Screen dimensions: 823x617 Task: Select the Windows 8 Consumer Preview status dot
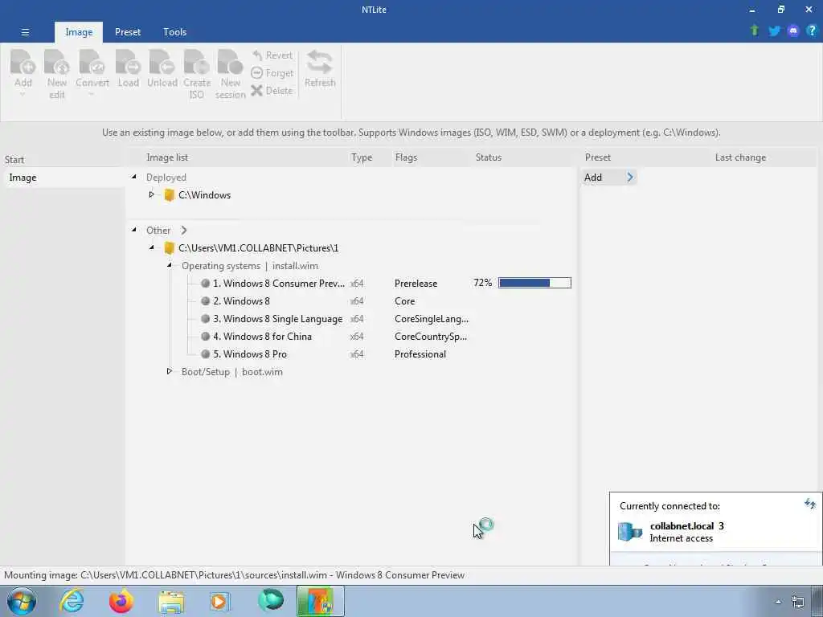205,284
